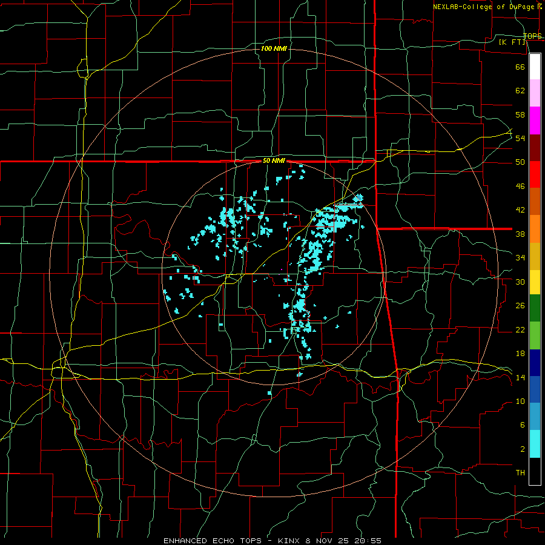Pick the sky blue legend band

pos(535,416)
